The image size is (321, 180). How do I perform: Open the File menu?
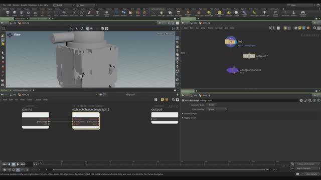(x=4, y=5)
